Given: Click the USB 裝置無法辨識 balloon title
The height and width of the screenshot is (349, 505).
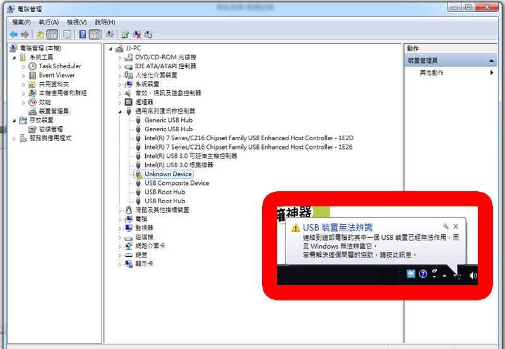Looking at the screenshot, I should pos(338,228).
